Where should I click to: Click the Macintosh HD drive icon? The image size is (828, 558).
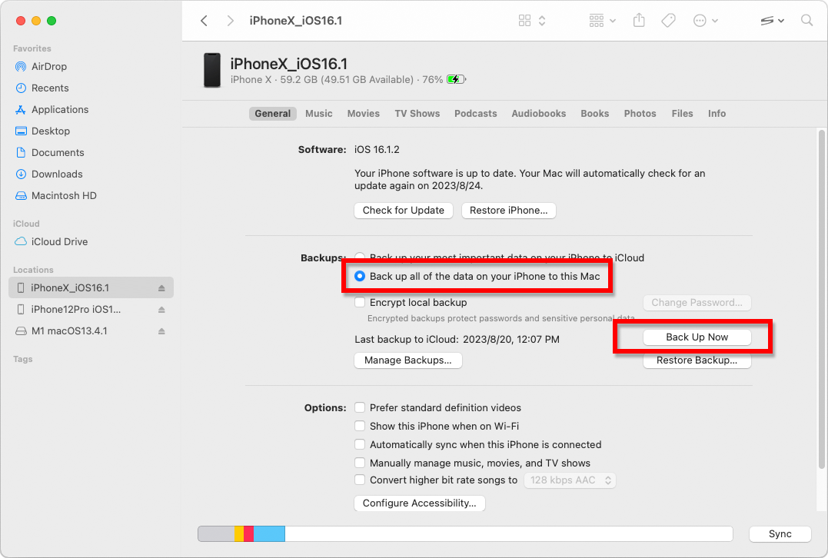21,196
